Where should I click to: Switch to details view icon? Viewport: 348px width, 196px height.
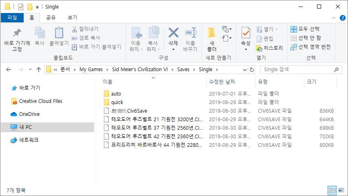pos(332,190)
